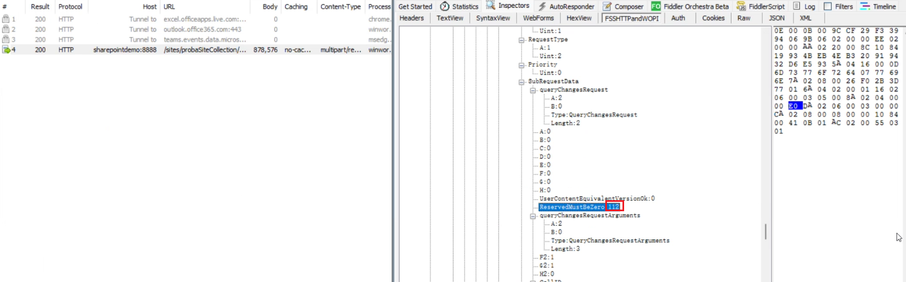
Task: Select the teams.events.data.micros session
Action: (x=196, y=39)
